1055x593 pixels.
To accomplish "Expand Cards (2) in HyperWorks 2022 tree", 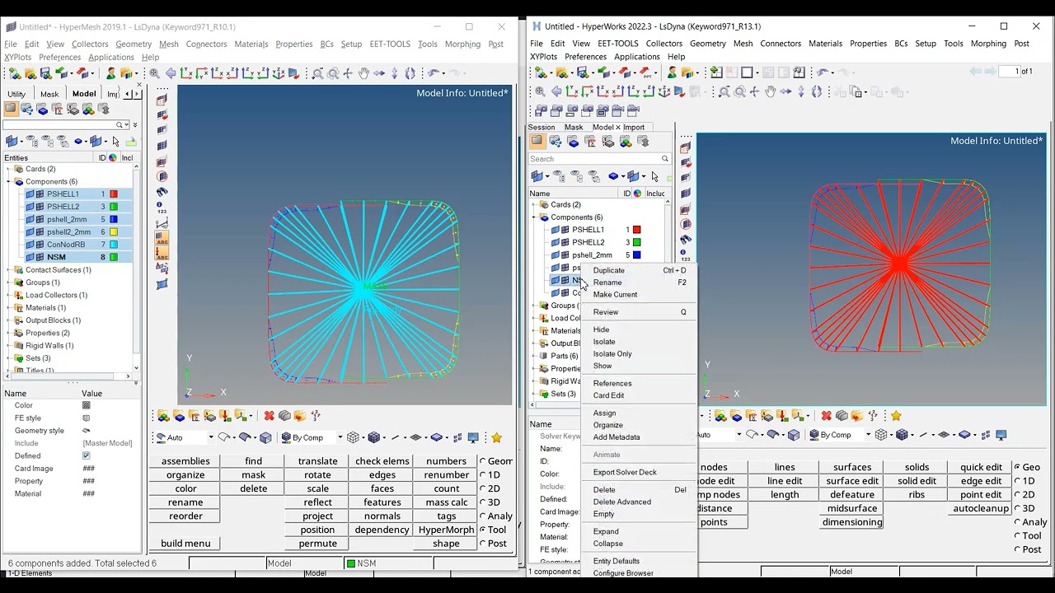I will coord(534,204).
